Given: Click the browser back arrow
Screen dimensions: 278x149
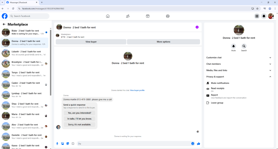Looking at the screenshot, I should (x=3, y=8).
